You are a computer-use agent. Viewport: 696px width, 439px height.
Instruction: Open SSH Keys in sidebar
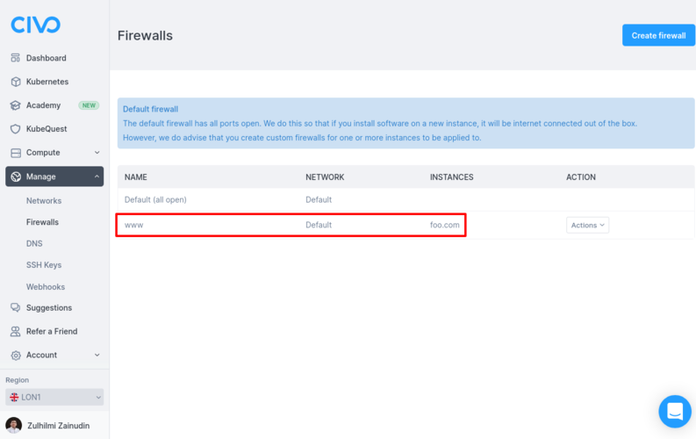click(44, 265)
